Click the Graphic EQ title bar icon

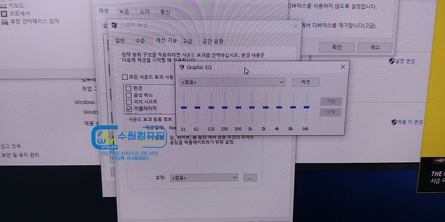pos(182,67)
